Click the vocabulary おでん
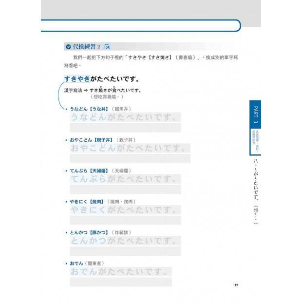302x302 pixels. coord(76,264)
